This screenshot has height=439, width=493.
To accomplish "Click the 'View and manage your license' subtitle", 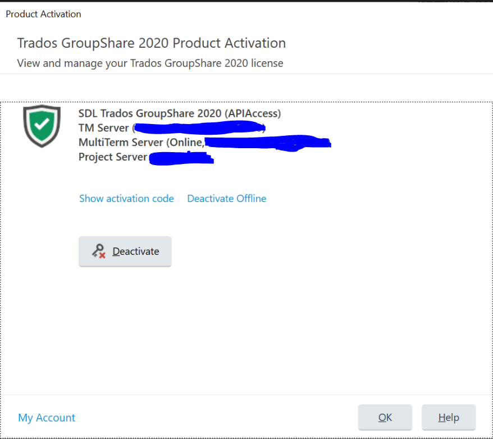I will point(150,63).
